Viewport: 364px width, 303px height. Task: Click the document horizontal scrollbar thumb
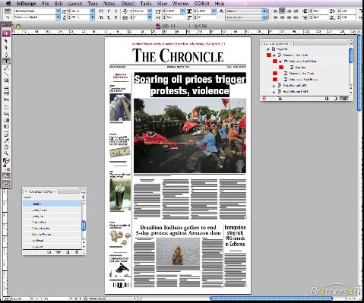click(271, 298)
